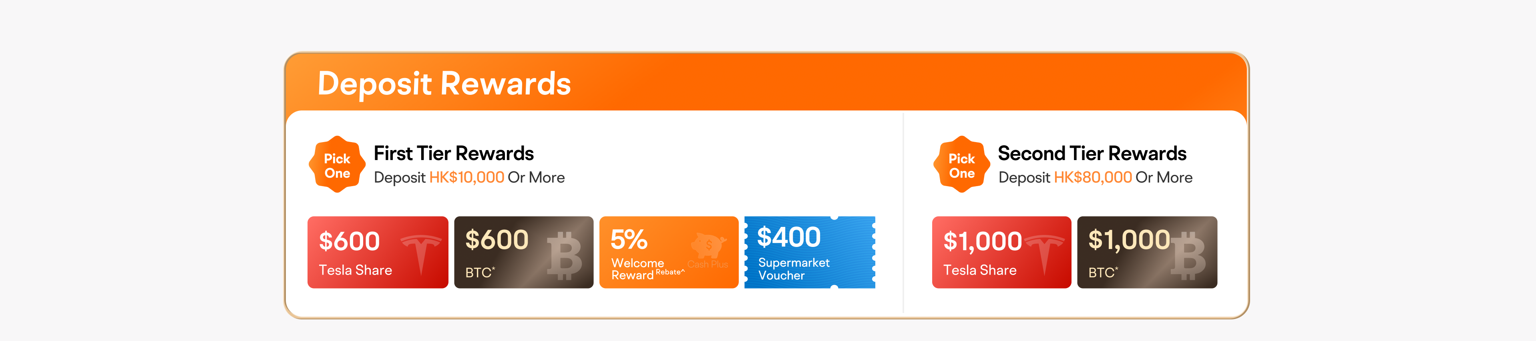
Task: Select the 5% Welcome Reward Rebate card
Action: (x=668, y=252)
